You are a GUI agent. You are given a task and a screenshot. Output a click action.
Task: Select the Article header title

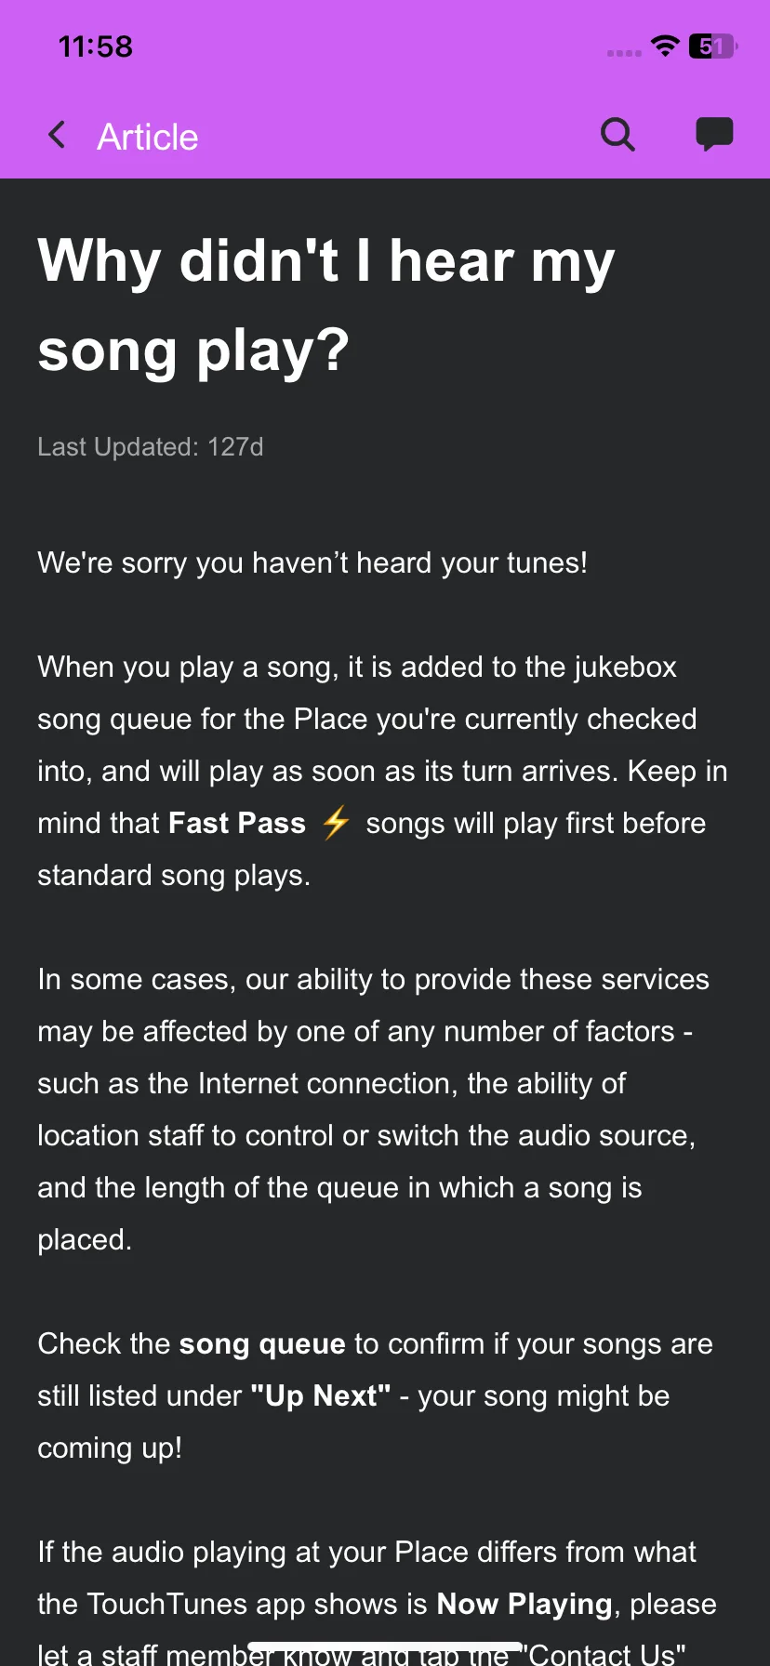148,137
